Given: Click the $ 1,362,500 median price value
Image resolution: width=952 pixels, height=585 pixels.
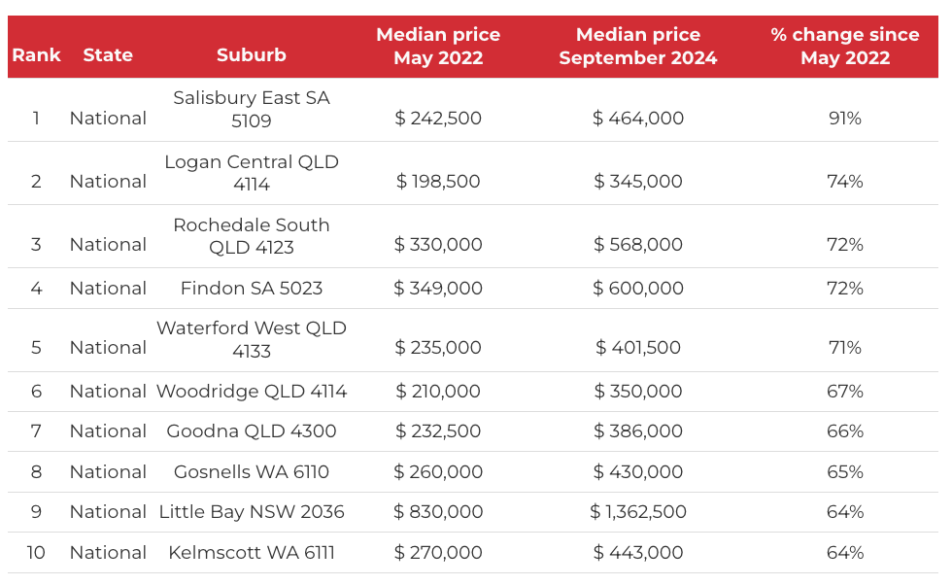Looking at the screenshot, I should 638,512.
